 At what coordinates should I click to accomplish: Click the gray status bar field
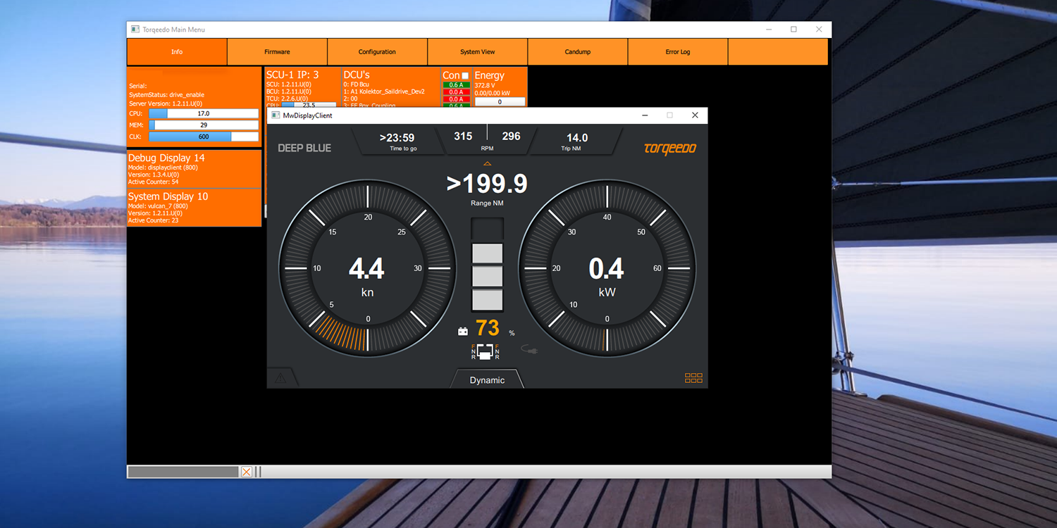tap(183, 472)
